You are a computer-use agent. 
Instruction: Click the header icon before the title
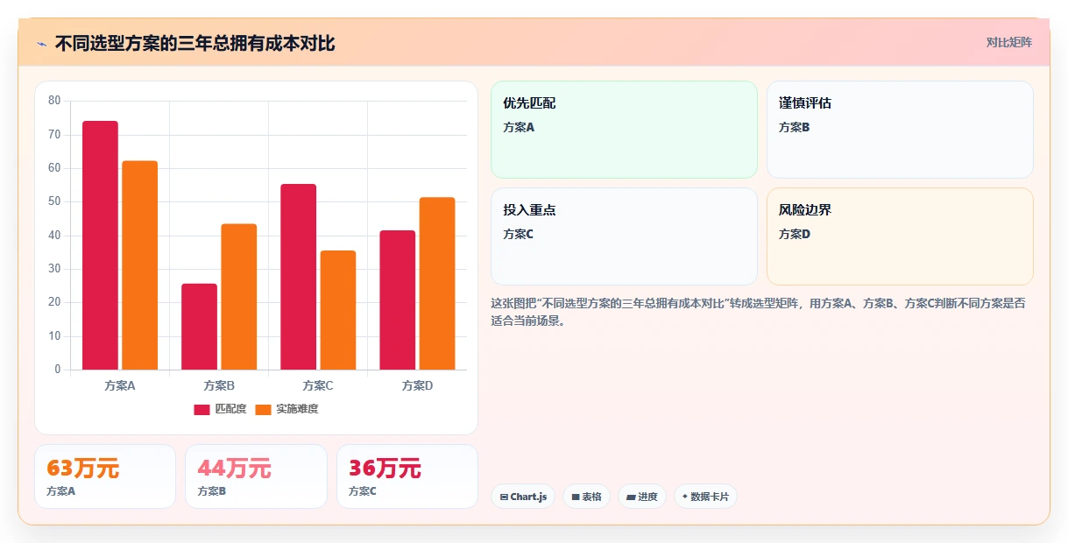coord(41,44)
